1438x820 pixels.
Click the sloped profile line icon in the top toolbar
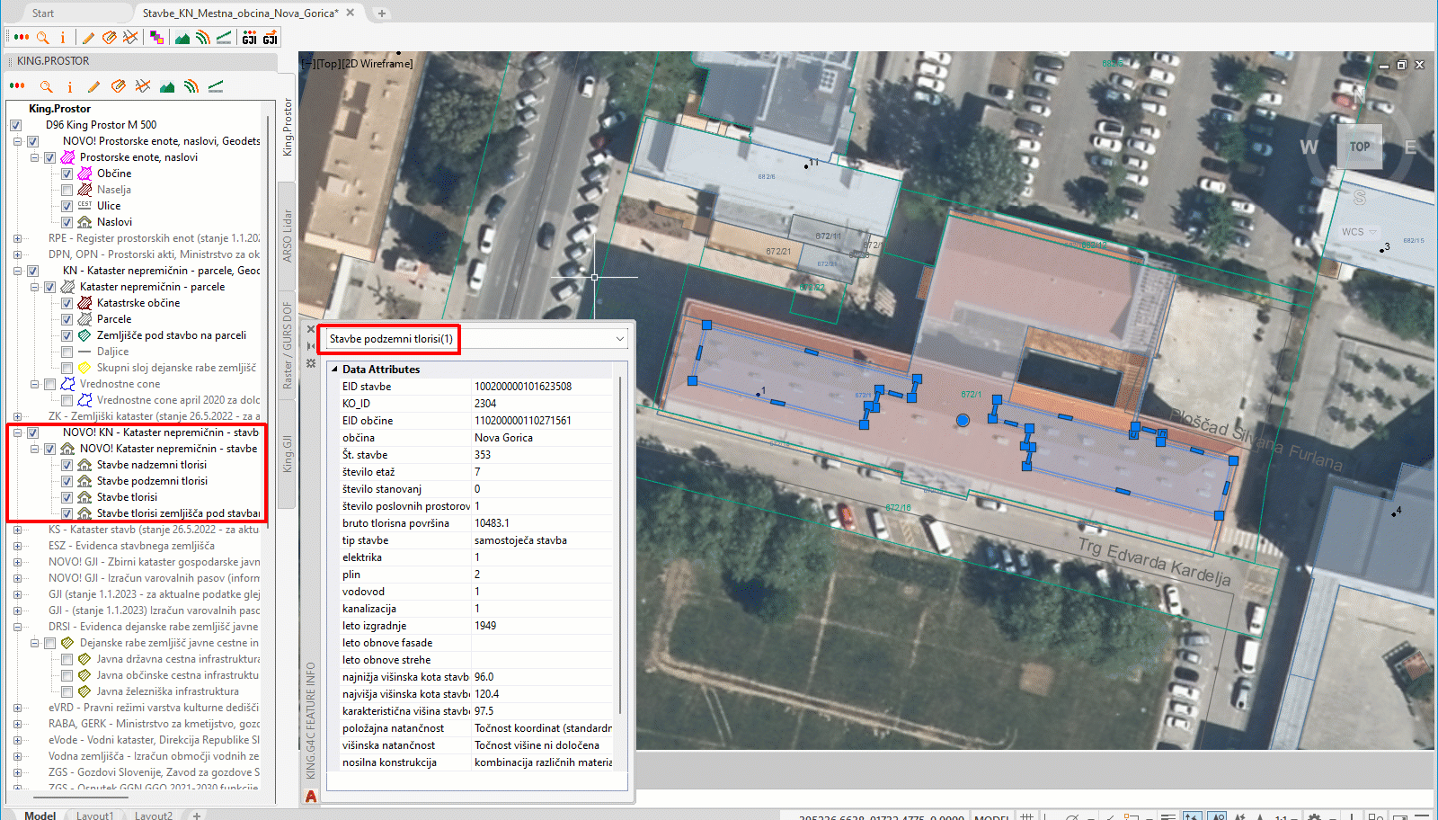pos(225,37)
